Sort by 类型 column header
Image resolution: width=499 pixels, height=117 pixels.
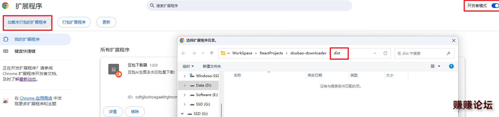pyautogui.click(x=354, y=75)
